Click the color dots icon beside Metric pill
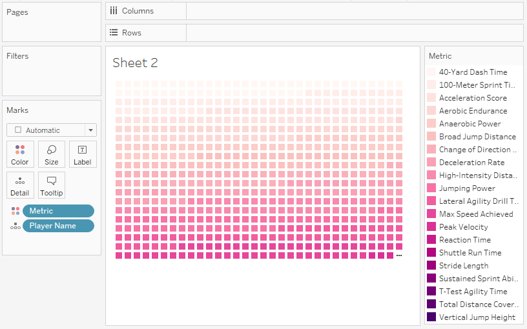The height and width of the screenshot is (329, 527). click(x=15, y=211)
